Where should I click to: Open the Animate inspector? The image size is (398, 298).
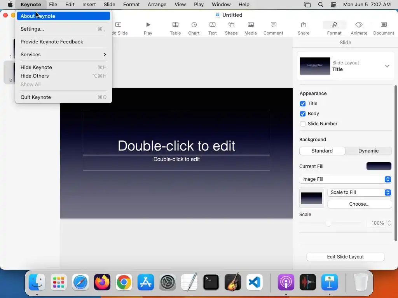tap(359, 25)
